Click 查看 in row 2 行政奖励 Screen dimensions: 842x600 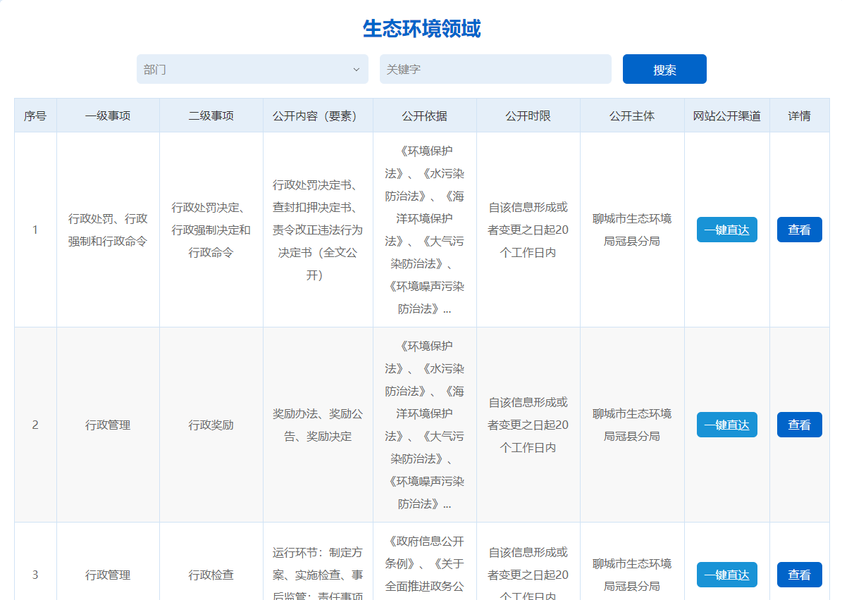point(799,425)
